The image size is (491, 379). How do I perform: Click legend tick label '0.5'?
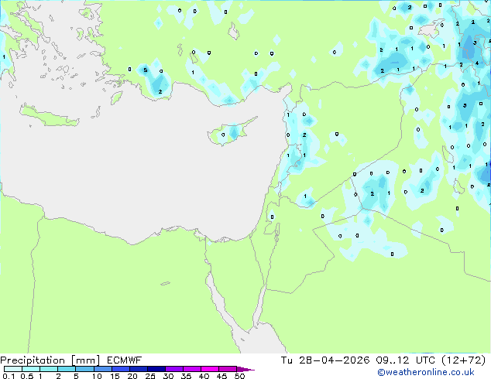pyautogui.click(x=27, y=376)
